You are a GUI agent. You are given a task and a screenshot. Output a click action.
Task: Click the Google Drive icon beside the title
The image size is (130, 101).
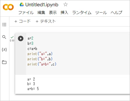click(22, 4)
